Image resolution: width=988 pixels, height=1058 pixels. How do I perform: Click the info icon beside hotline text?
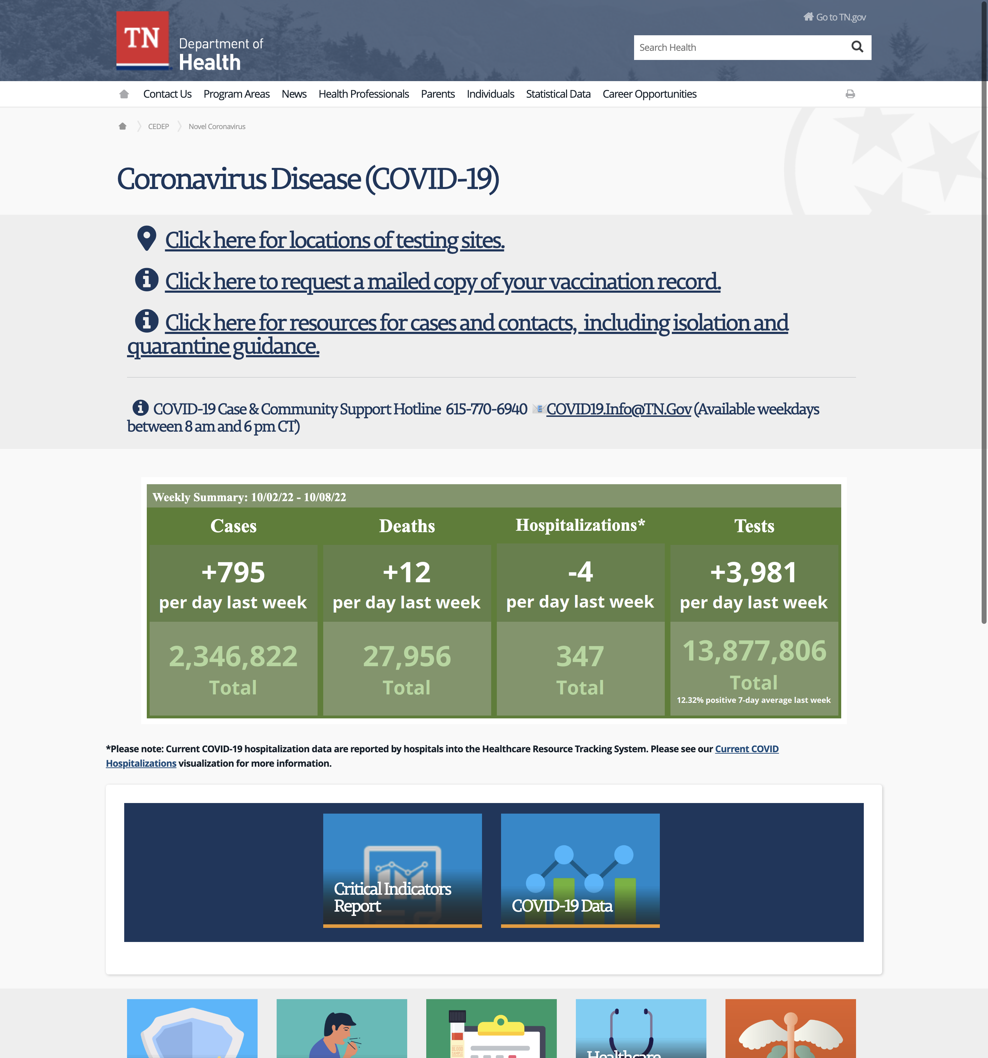(x=140, y=408)
